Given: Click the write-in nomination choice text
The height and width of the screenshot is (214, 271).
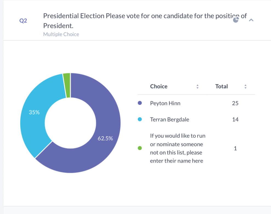Looking at the screenshot, I should pyautogui.click(x=177, y=148).
